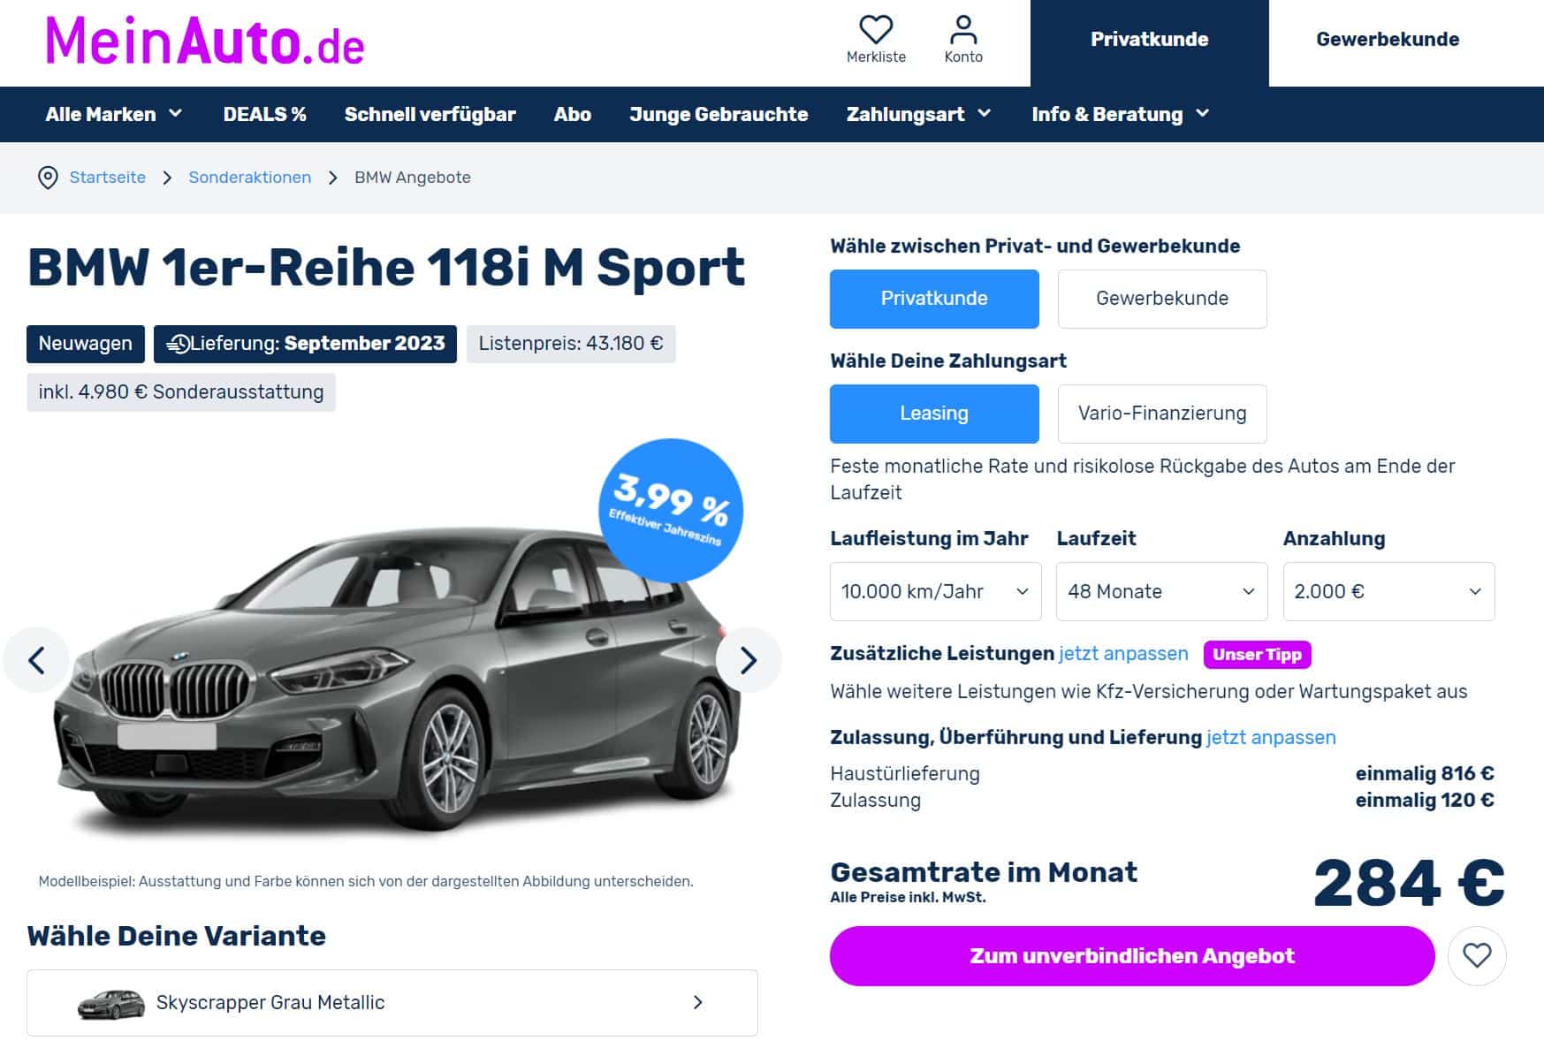The image size is (1544, 1056).
Task: Open the Laufzeit 48 Monate dropdown
Action: point(1161,591)
